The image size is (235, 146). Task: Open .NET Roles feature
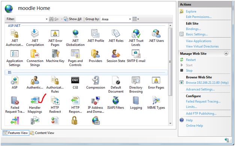pos(116,36)
